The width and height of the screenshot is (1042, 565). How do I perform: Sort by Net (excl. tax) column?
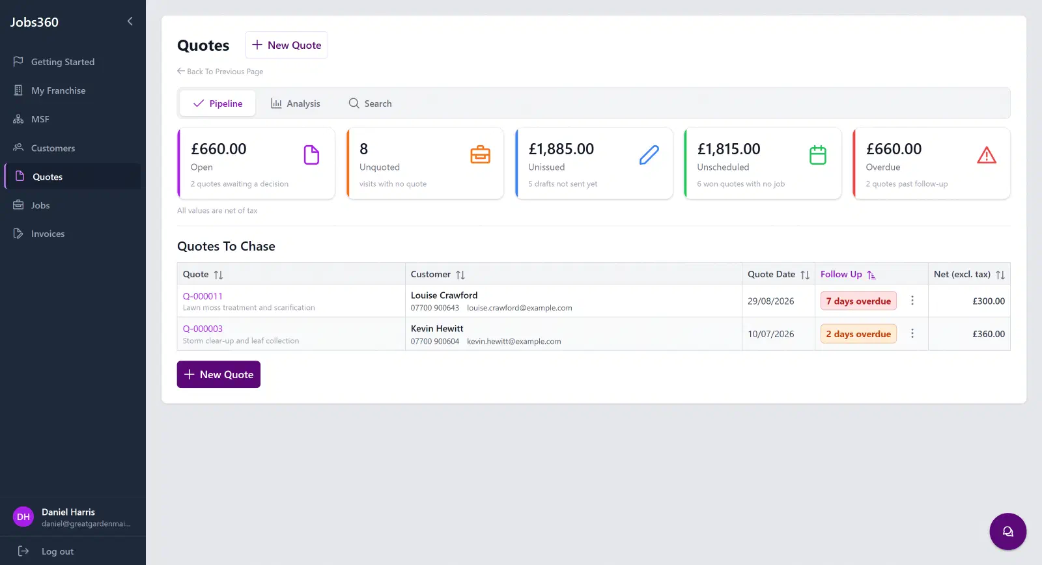click(x=969, y=275)
